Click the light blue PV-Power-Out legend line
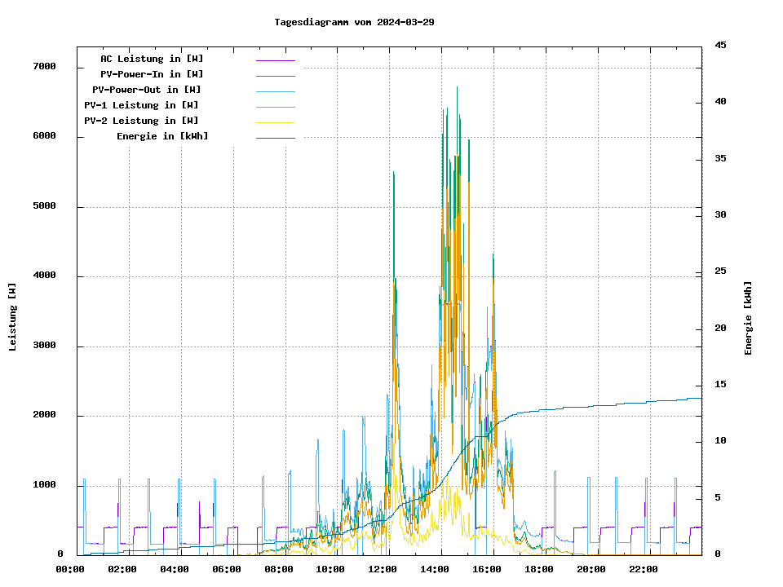This screenshot has height=587, width=783. 275,90
